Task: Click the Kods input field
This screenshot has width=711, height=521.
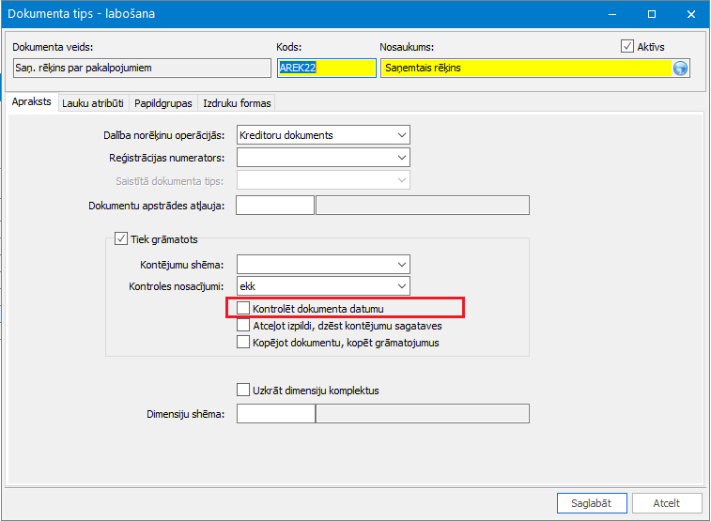Action: (x=324, y=68)
